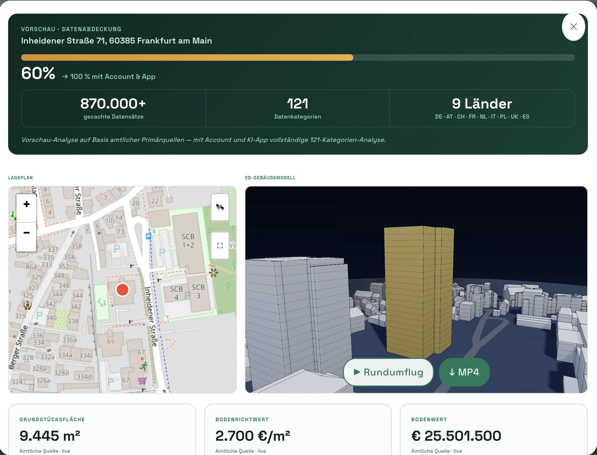Image resolution: width=597 pixels, height=455 pixels.
Task: Click the red location marker on map
Action: pos(122,290)
